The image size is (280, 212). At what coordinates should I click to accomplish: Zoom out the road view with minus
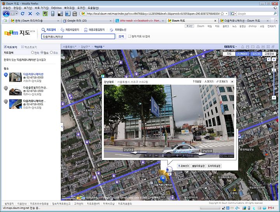click(156, 155)
